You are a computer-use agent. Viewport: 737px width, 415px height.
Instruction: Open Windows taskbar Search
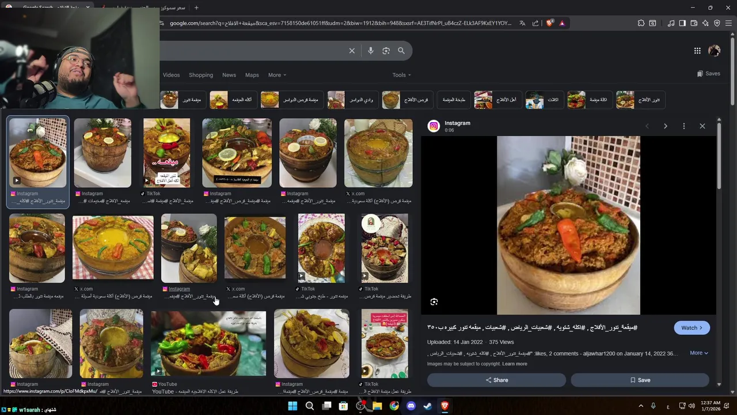click(x=310, y=406)
